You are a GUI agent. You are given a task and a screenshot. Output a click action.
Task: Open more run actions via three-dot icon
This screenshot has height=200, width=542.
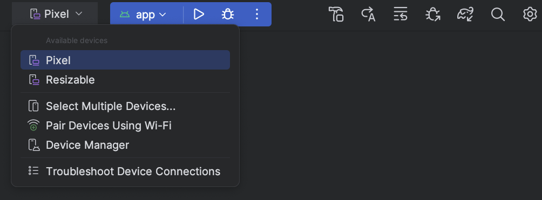pyautogui.click(x=257, y=14)
